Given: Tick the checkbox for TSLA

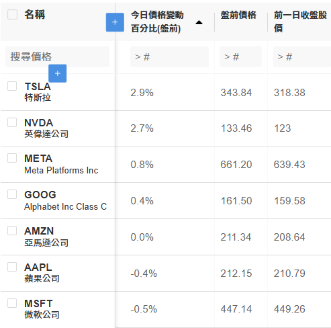Looking at the screenshot, I should (12, 86).
